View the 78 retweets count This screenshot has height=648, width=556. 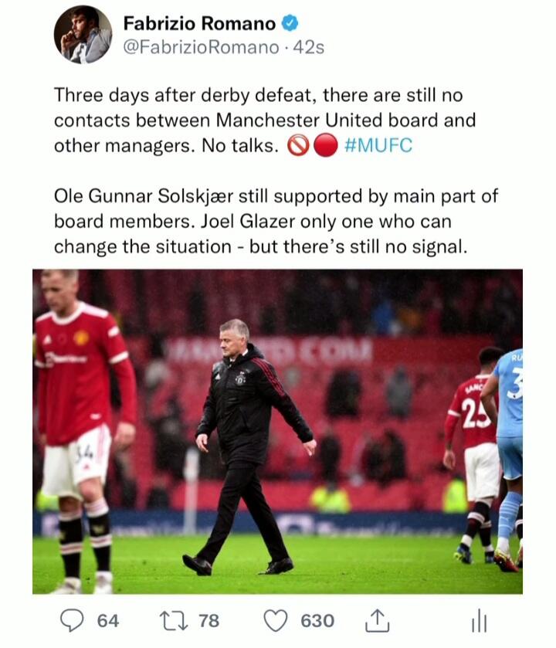(209, 621)
